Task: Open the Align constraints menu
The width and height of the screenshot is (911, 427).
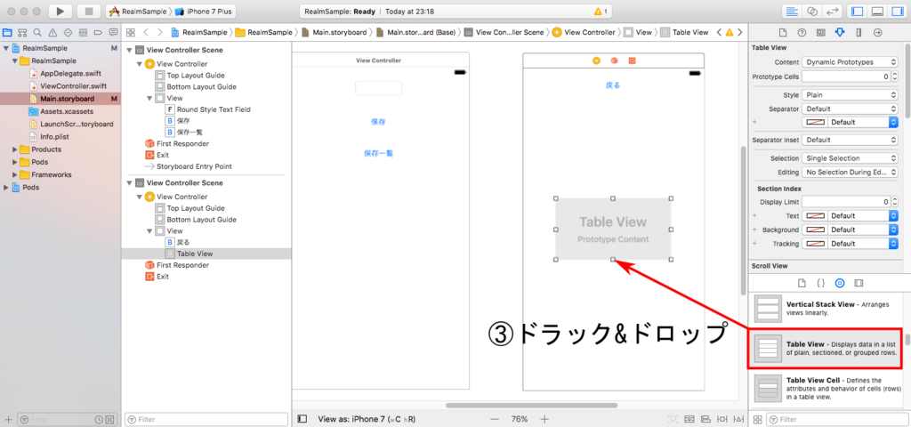Action: coord(705,419)
